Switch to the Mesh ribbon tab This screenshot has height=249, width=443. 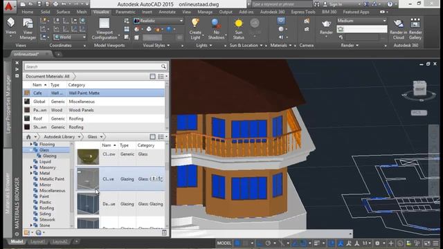point(82,12)
